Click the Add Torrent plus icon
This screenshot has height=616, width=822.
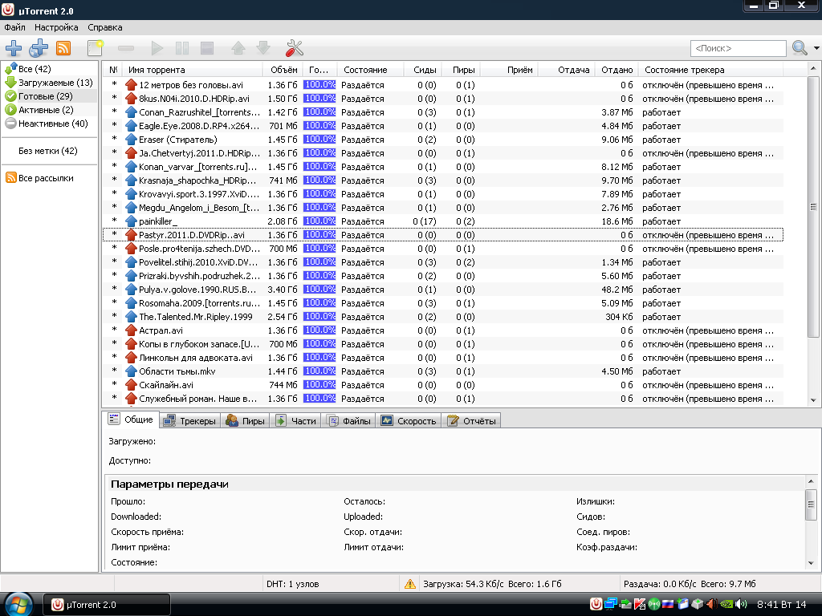coord(14,48)
